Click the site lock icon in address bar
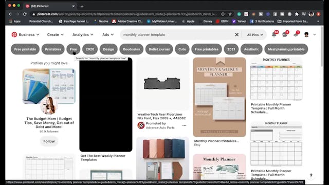The image size is (329, 185). click(x=33, y=14)
